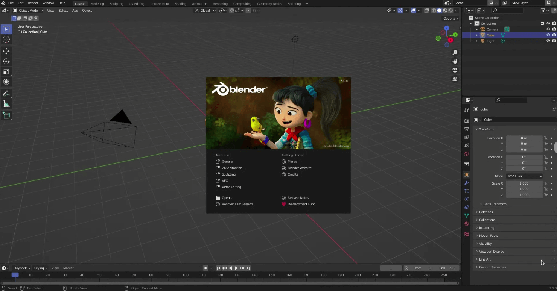
Task: Click the play animation button
Action: coord(236,268)
